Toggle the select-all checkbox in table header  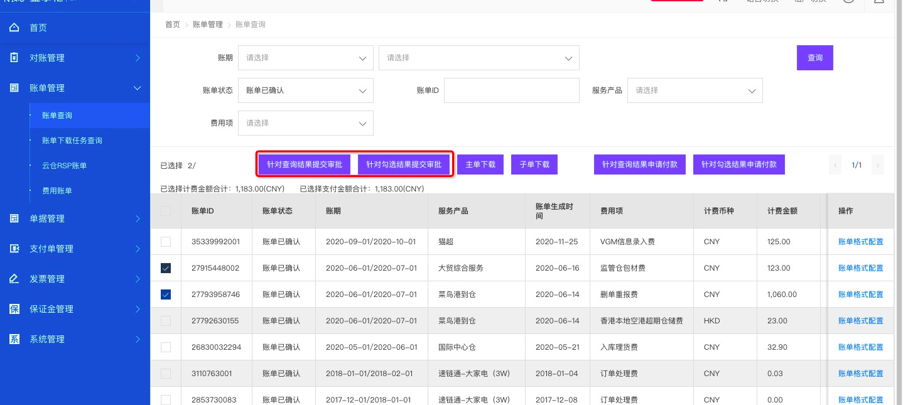point(166,211)
